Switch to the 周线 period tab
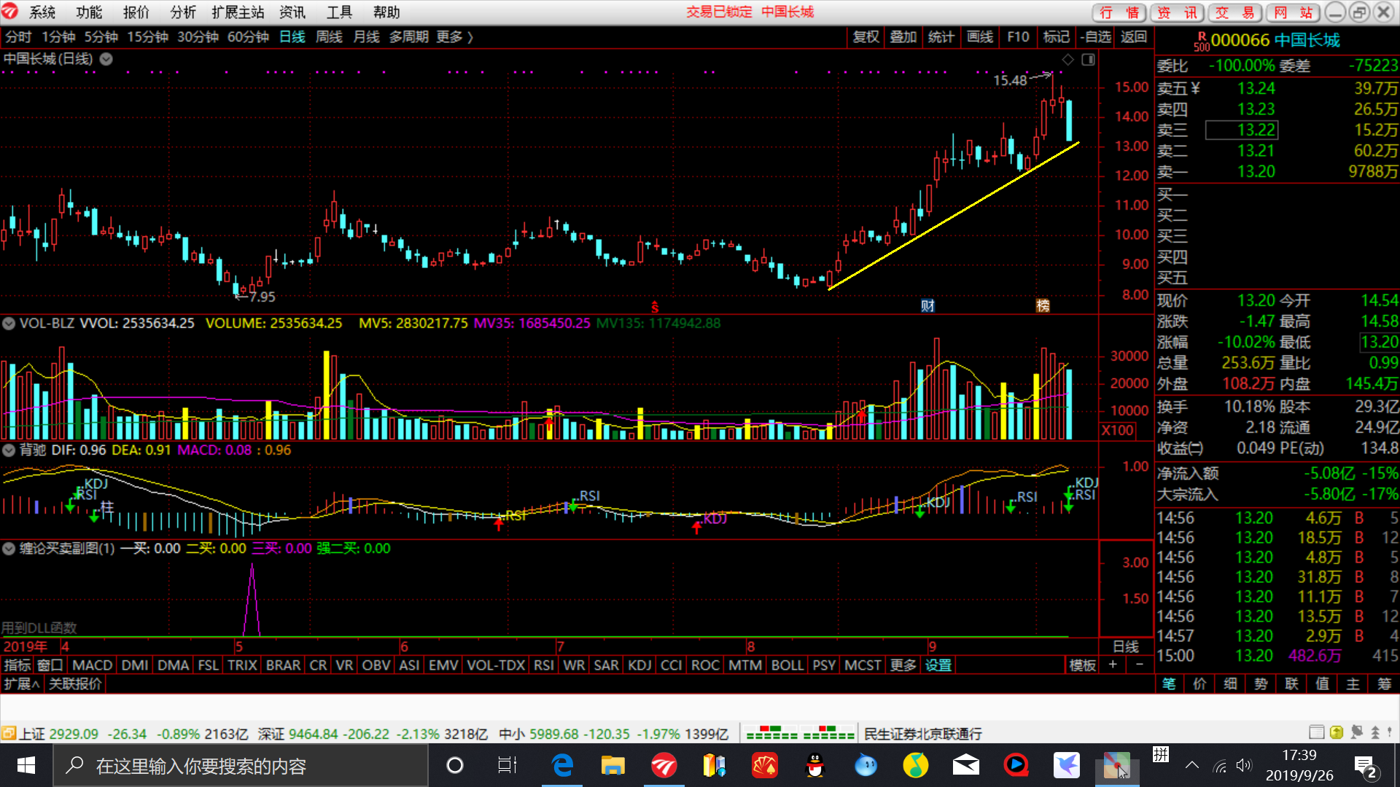 pos(329,36)
